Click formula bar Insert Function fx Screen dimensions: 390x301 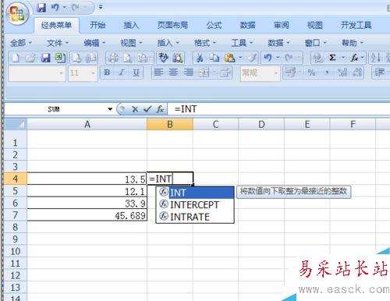160,109
